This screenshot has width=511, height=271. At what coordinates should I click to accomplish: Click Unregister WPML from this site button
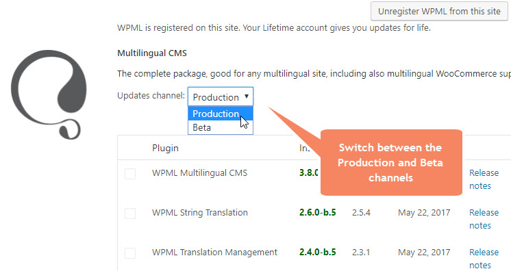[x=439, y=12]
